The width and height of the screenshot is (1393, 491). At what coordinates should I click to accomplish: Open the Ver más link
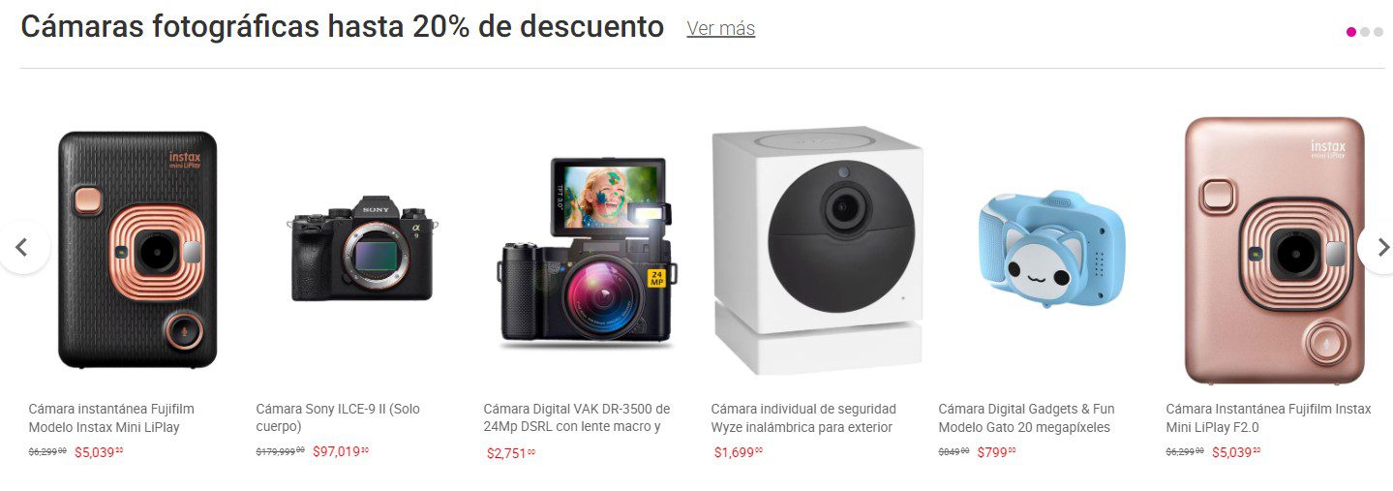[x=721, y=28]
